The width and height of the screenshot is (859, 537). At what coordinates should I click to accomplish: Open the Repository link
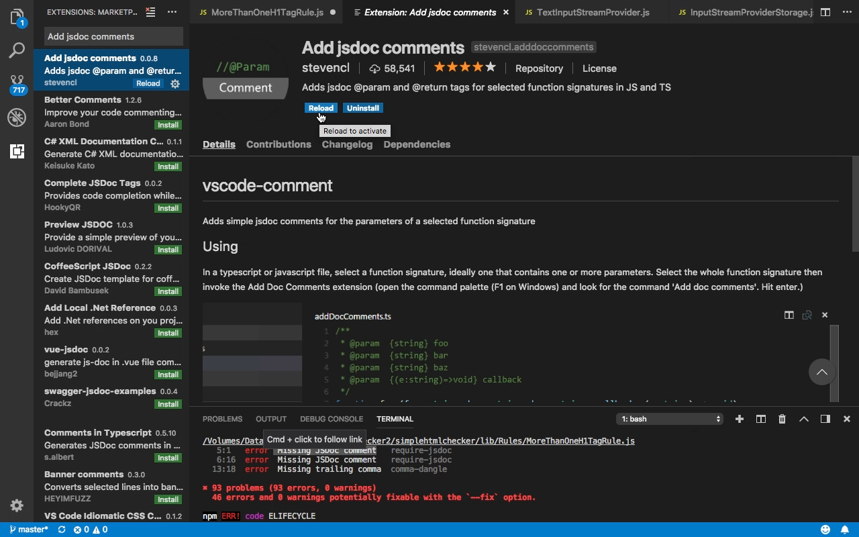539,68
